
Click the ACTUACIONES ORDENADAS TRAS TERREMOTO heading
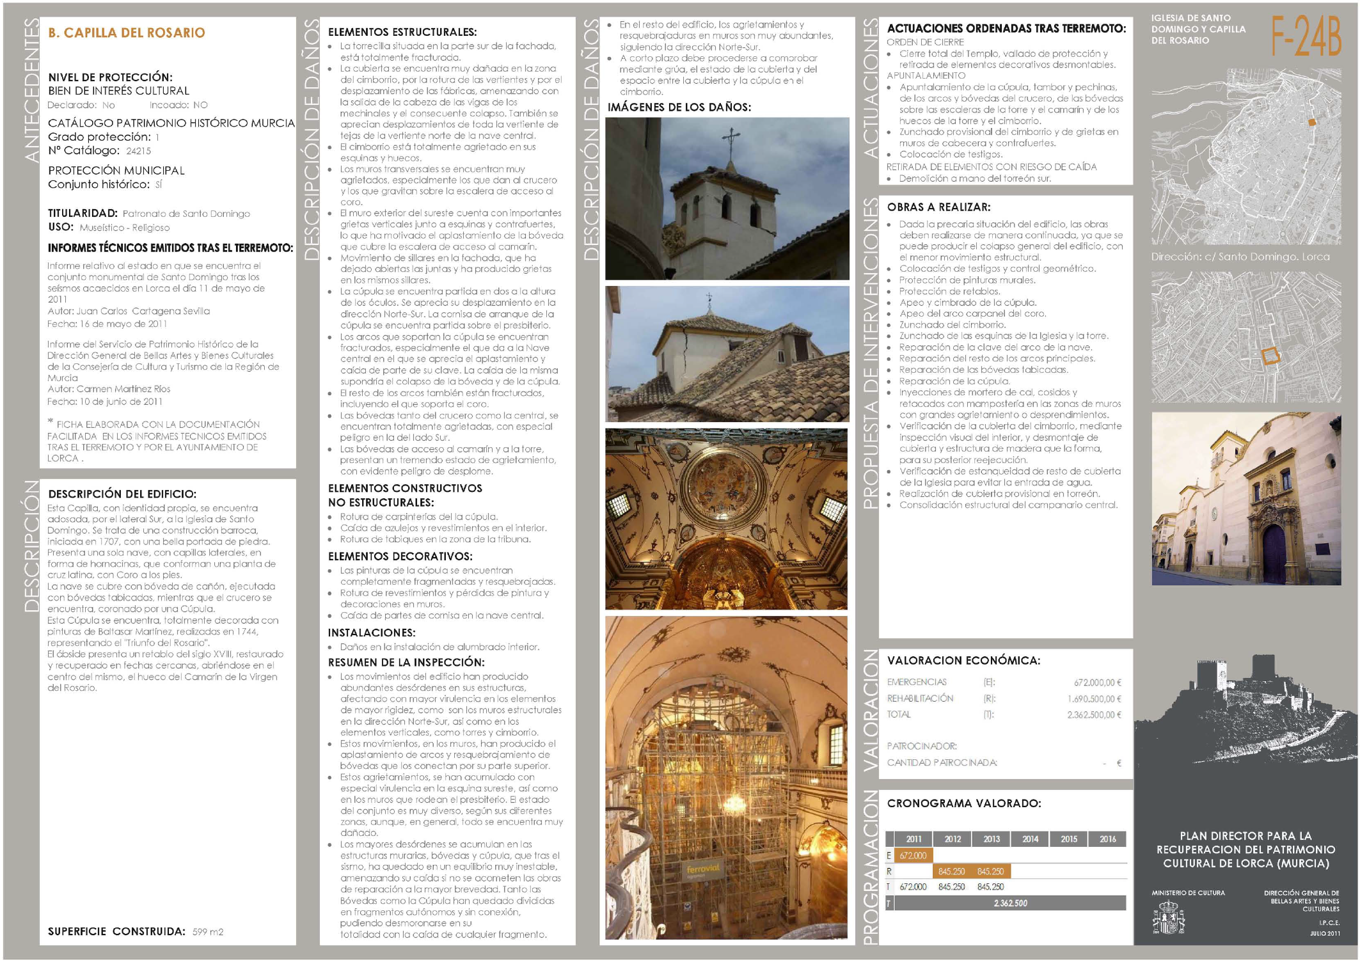pyautogui.click(x=1006, y=29)
